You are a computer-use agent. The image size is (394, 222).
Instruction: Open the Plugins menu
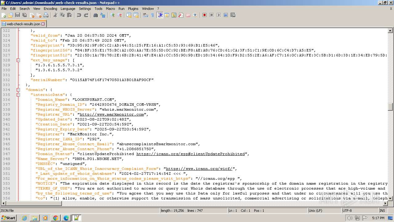tap(133, 9)
